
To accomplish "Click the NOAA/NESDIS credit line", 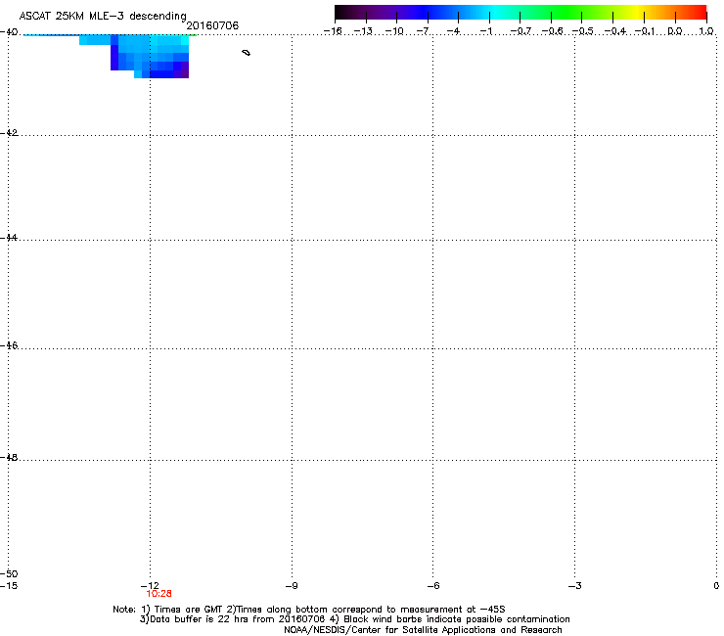I will (423, 630).
